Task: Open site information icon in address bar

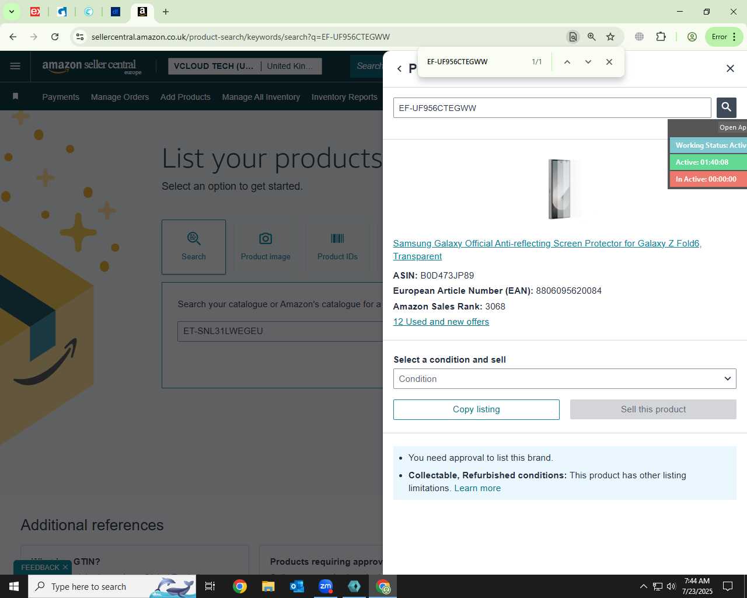Action: coord(80,37)
